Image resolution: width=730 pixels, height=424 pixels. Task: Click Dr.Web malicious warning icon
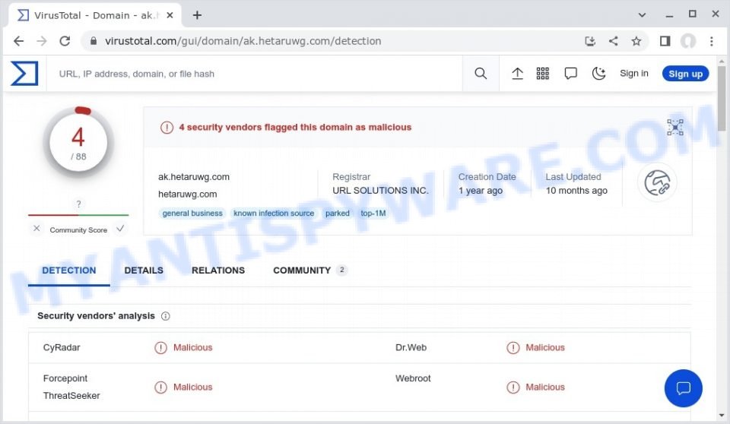513,348
